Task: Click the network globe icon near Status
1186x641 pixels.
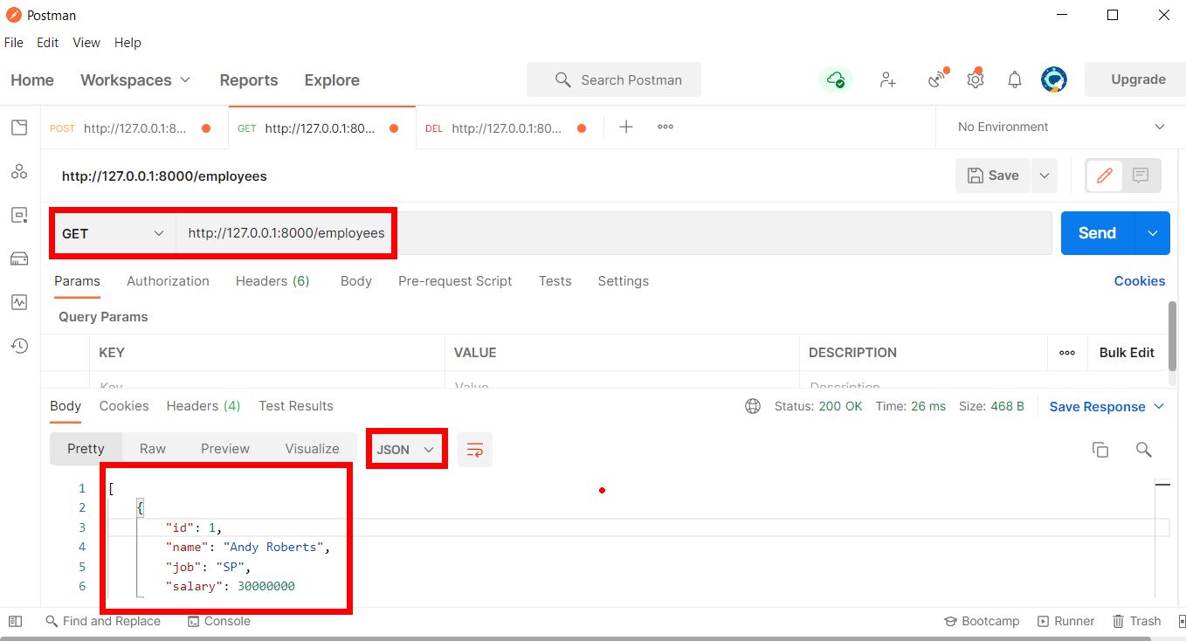Action: coord(753,406)
